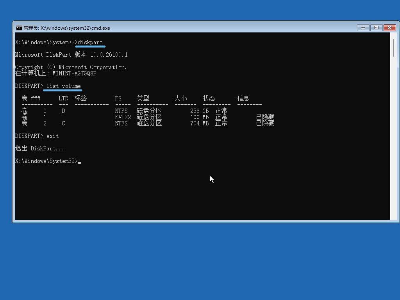Click drive letter D in volume 0 row

[64, 111]
